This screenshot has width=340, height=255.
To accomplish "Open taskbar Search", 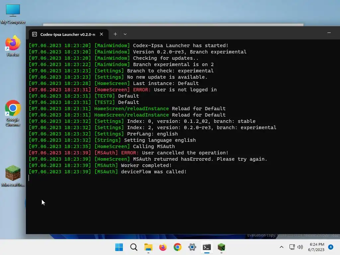I will coord(134,247).
